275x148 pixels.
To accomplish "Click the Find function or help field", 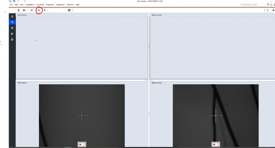I will 253,5.
